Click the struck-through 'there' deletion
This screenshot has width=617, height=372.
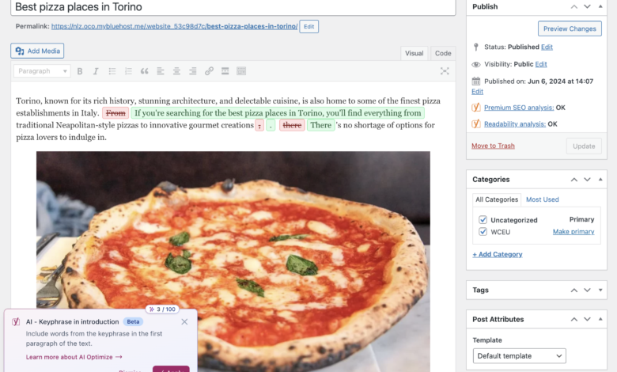[x=292, y=125]
